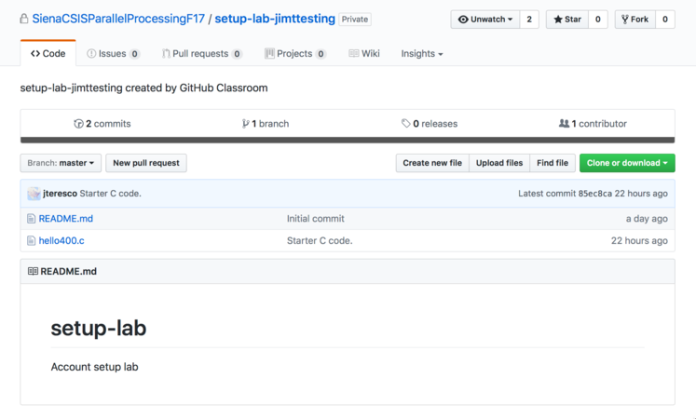Screen dimensions: 696x419
Task: Click the Create new file button
Action: click(x=432, y=163)
